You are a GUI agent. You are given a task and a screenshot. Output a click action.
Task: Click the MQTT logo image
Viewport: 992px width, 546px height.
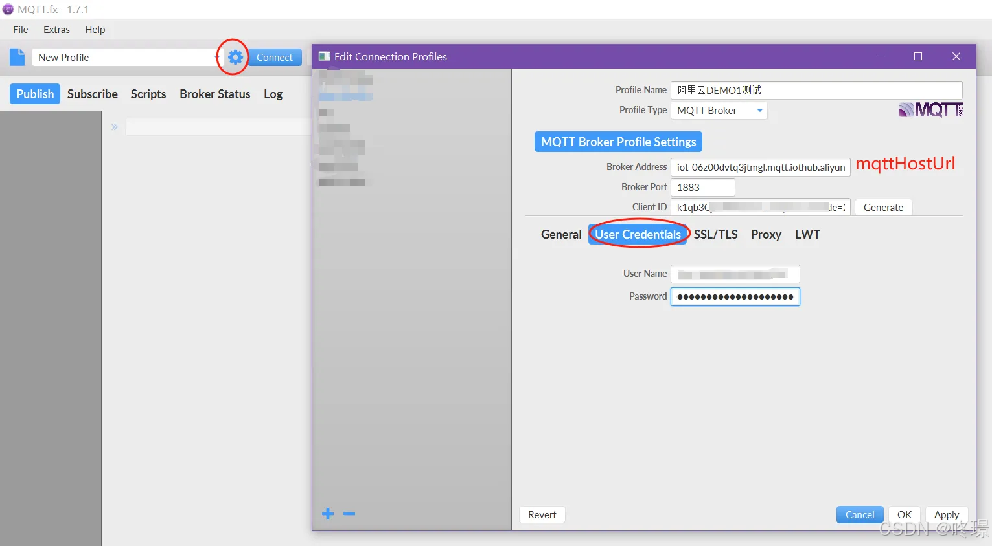(930, 110)
